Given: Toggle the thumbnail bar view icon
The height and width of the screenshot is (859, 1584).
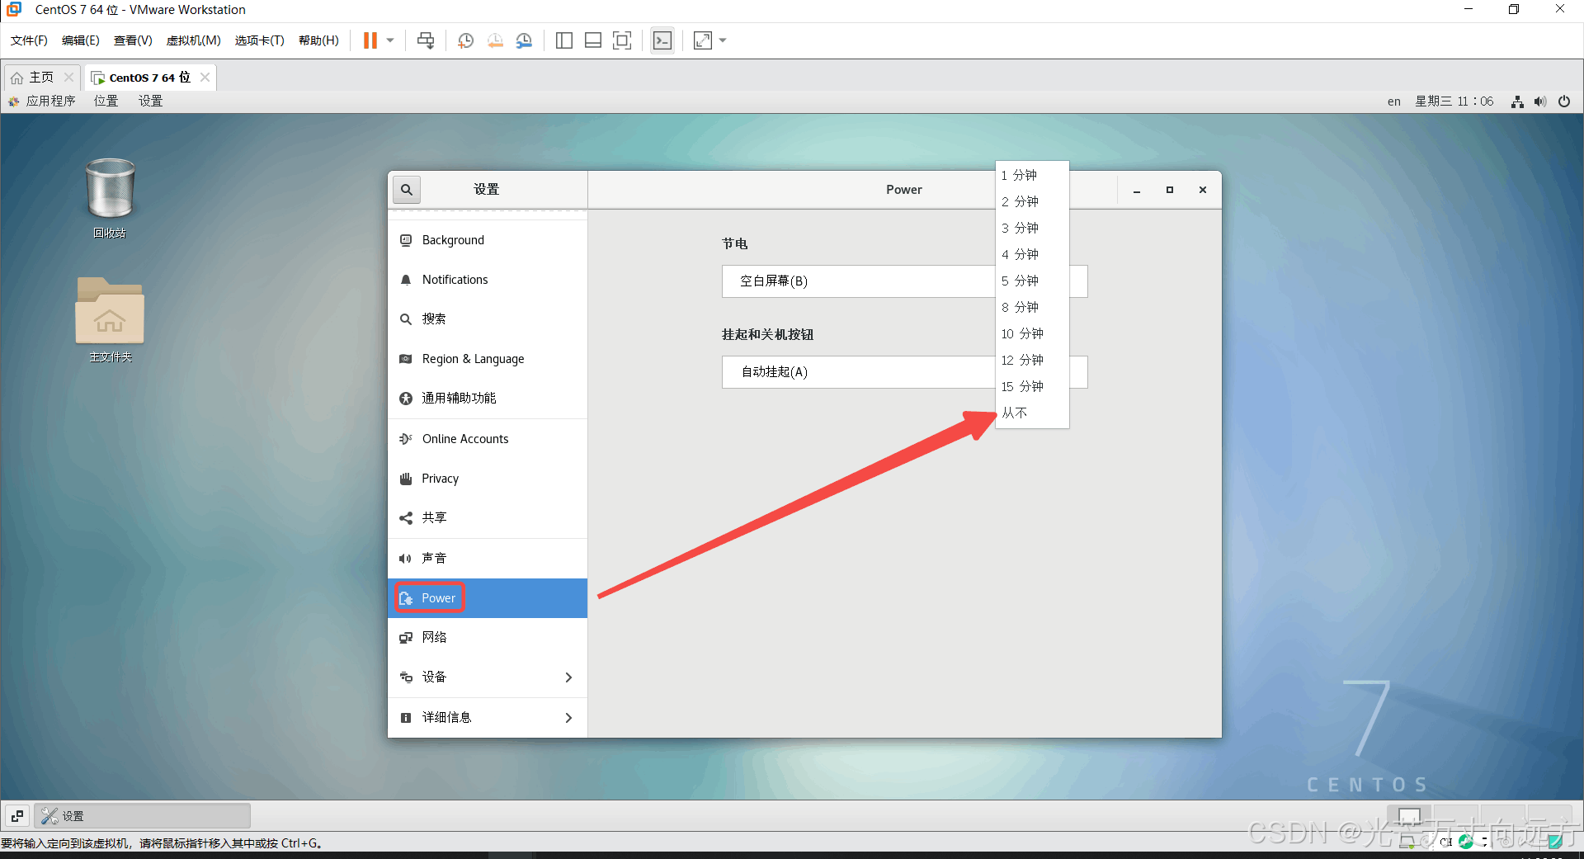Looking at the screenshot, I should [x=593, y=40].
